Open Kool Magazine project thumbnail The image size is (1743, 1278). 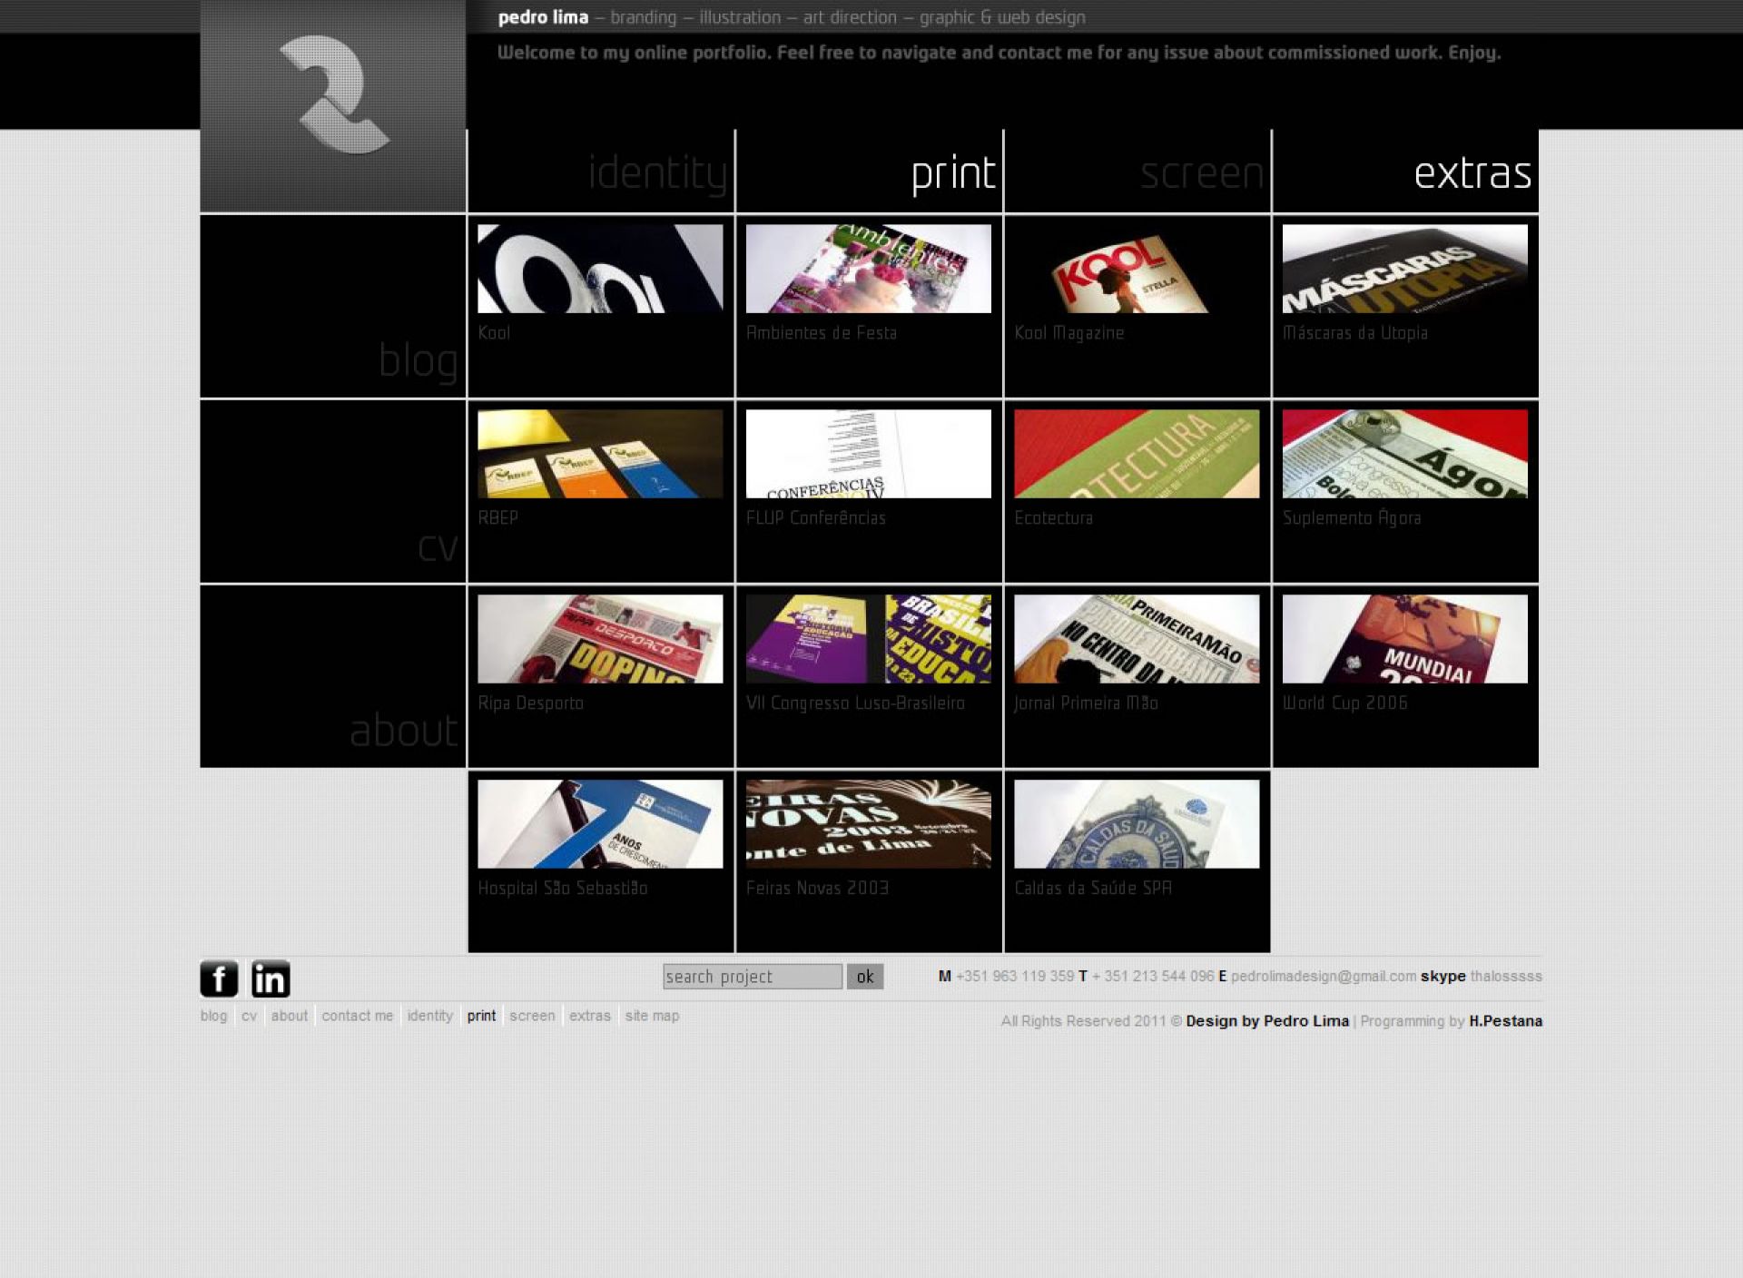pos(1137,269)
